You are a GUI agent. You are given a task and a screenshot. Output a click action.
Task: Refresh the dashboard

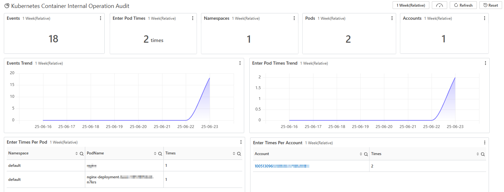(x=463, y=5)
